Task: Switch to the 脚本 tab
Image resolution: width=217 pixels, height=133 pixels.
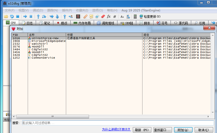Action: point(145,23)
